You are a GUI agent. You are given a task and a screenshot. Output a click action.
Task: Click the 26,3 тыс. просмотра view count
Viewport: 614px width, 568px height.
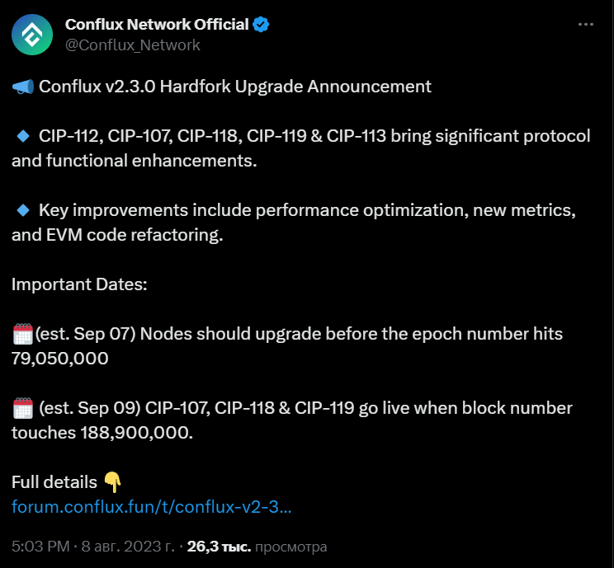point(257,546)
